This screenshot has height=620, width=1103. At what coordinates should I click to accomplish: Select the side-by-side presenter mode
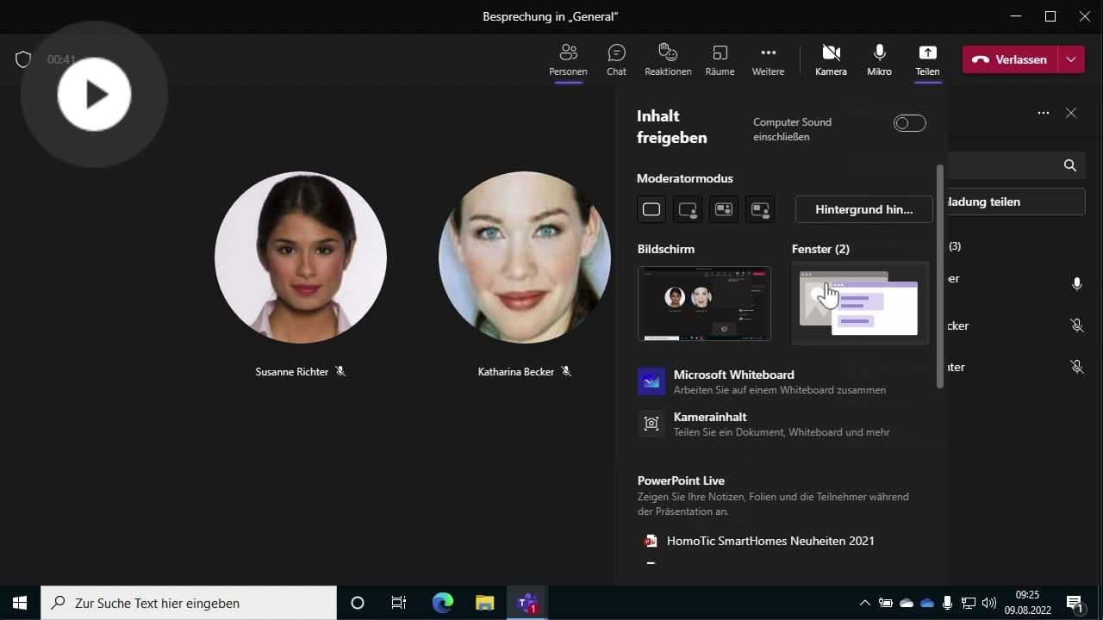723,208
